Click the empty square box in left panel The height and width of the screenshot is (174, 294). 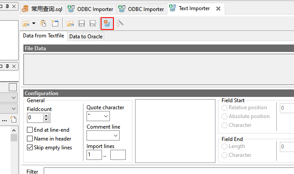pyautogui.click(x=13, y=87)
